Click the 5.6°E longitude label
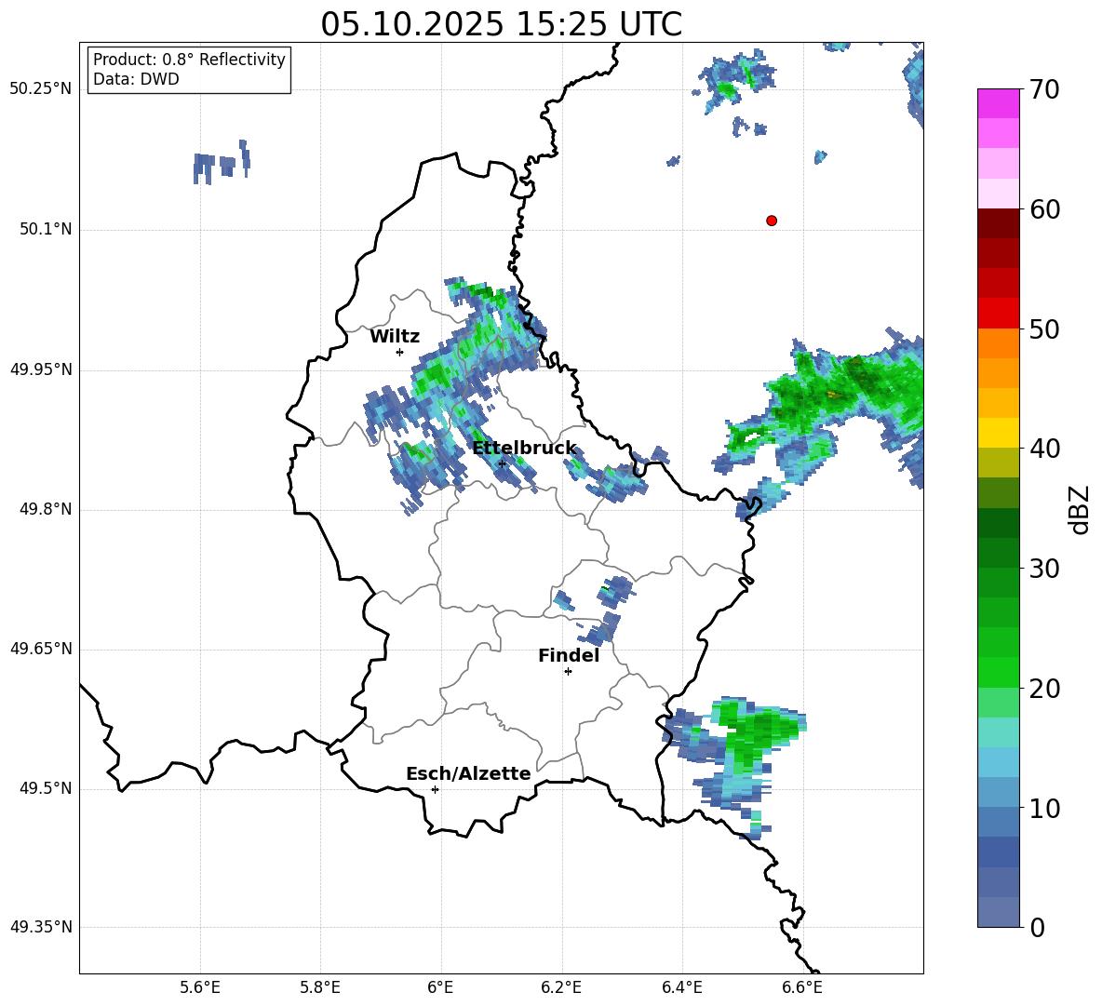 tap(200, 988)
